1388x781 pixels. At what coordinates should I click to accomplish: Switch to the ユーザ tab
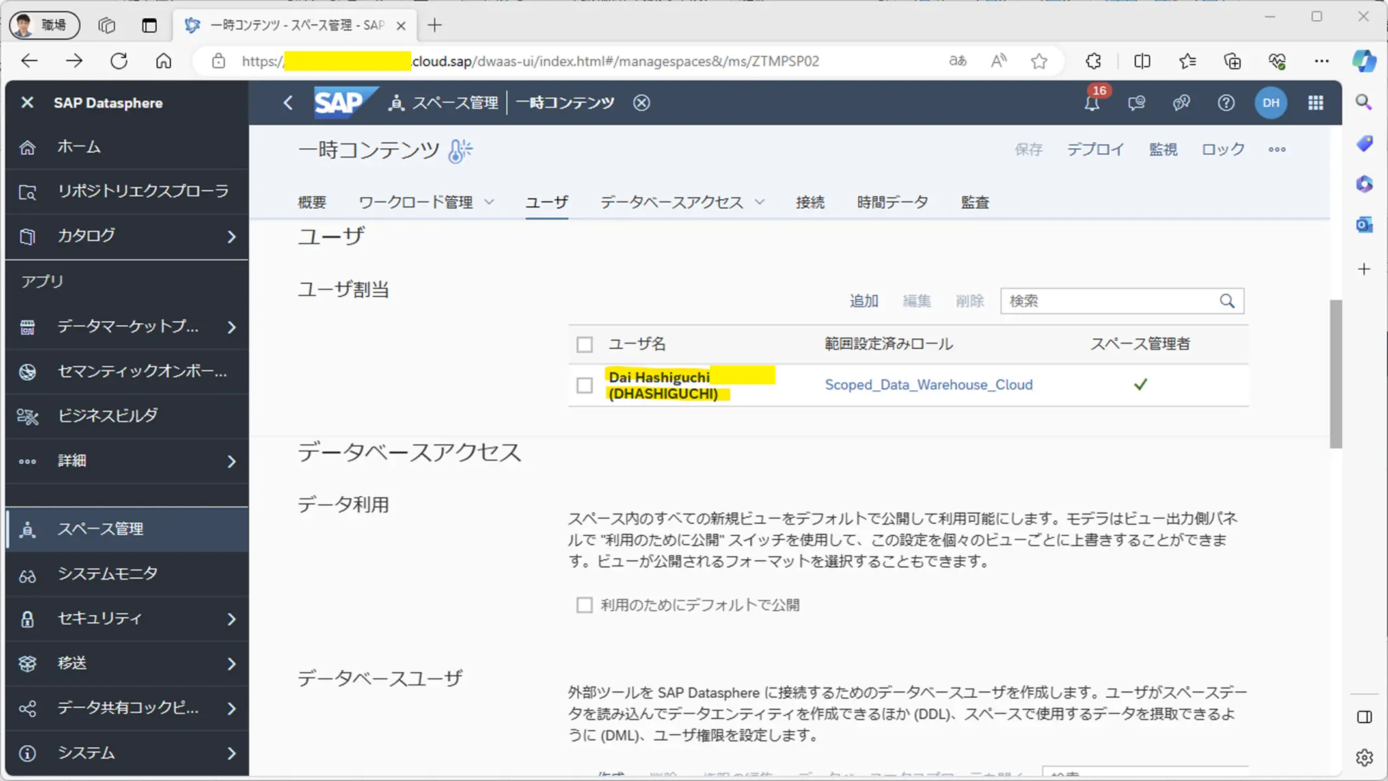pyautogui.click(x=547, y=202)
